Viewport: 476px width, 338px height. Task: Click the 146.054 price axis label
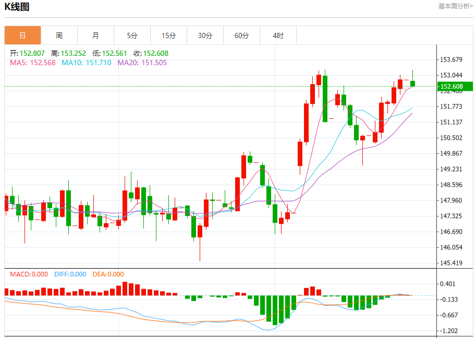[451, 247]
